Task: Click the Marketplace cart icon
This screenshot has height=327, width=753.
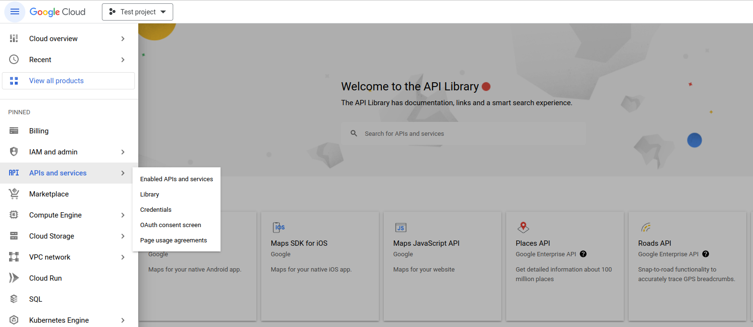Action: (14, 194)
